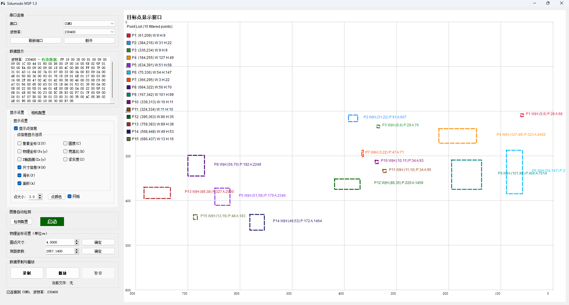Switch to the 显示设置 tab
This screenshot has width=569, height=305.
pos(17,113)
